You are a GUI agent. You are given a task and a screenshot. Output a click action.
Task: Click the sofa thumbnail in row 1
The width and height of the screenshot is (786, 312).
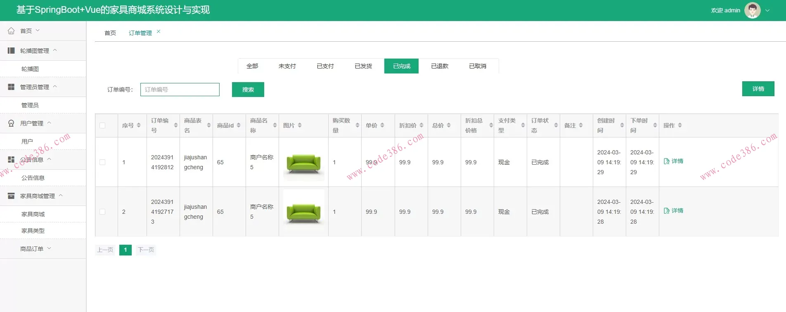304,162
